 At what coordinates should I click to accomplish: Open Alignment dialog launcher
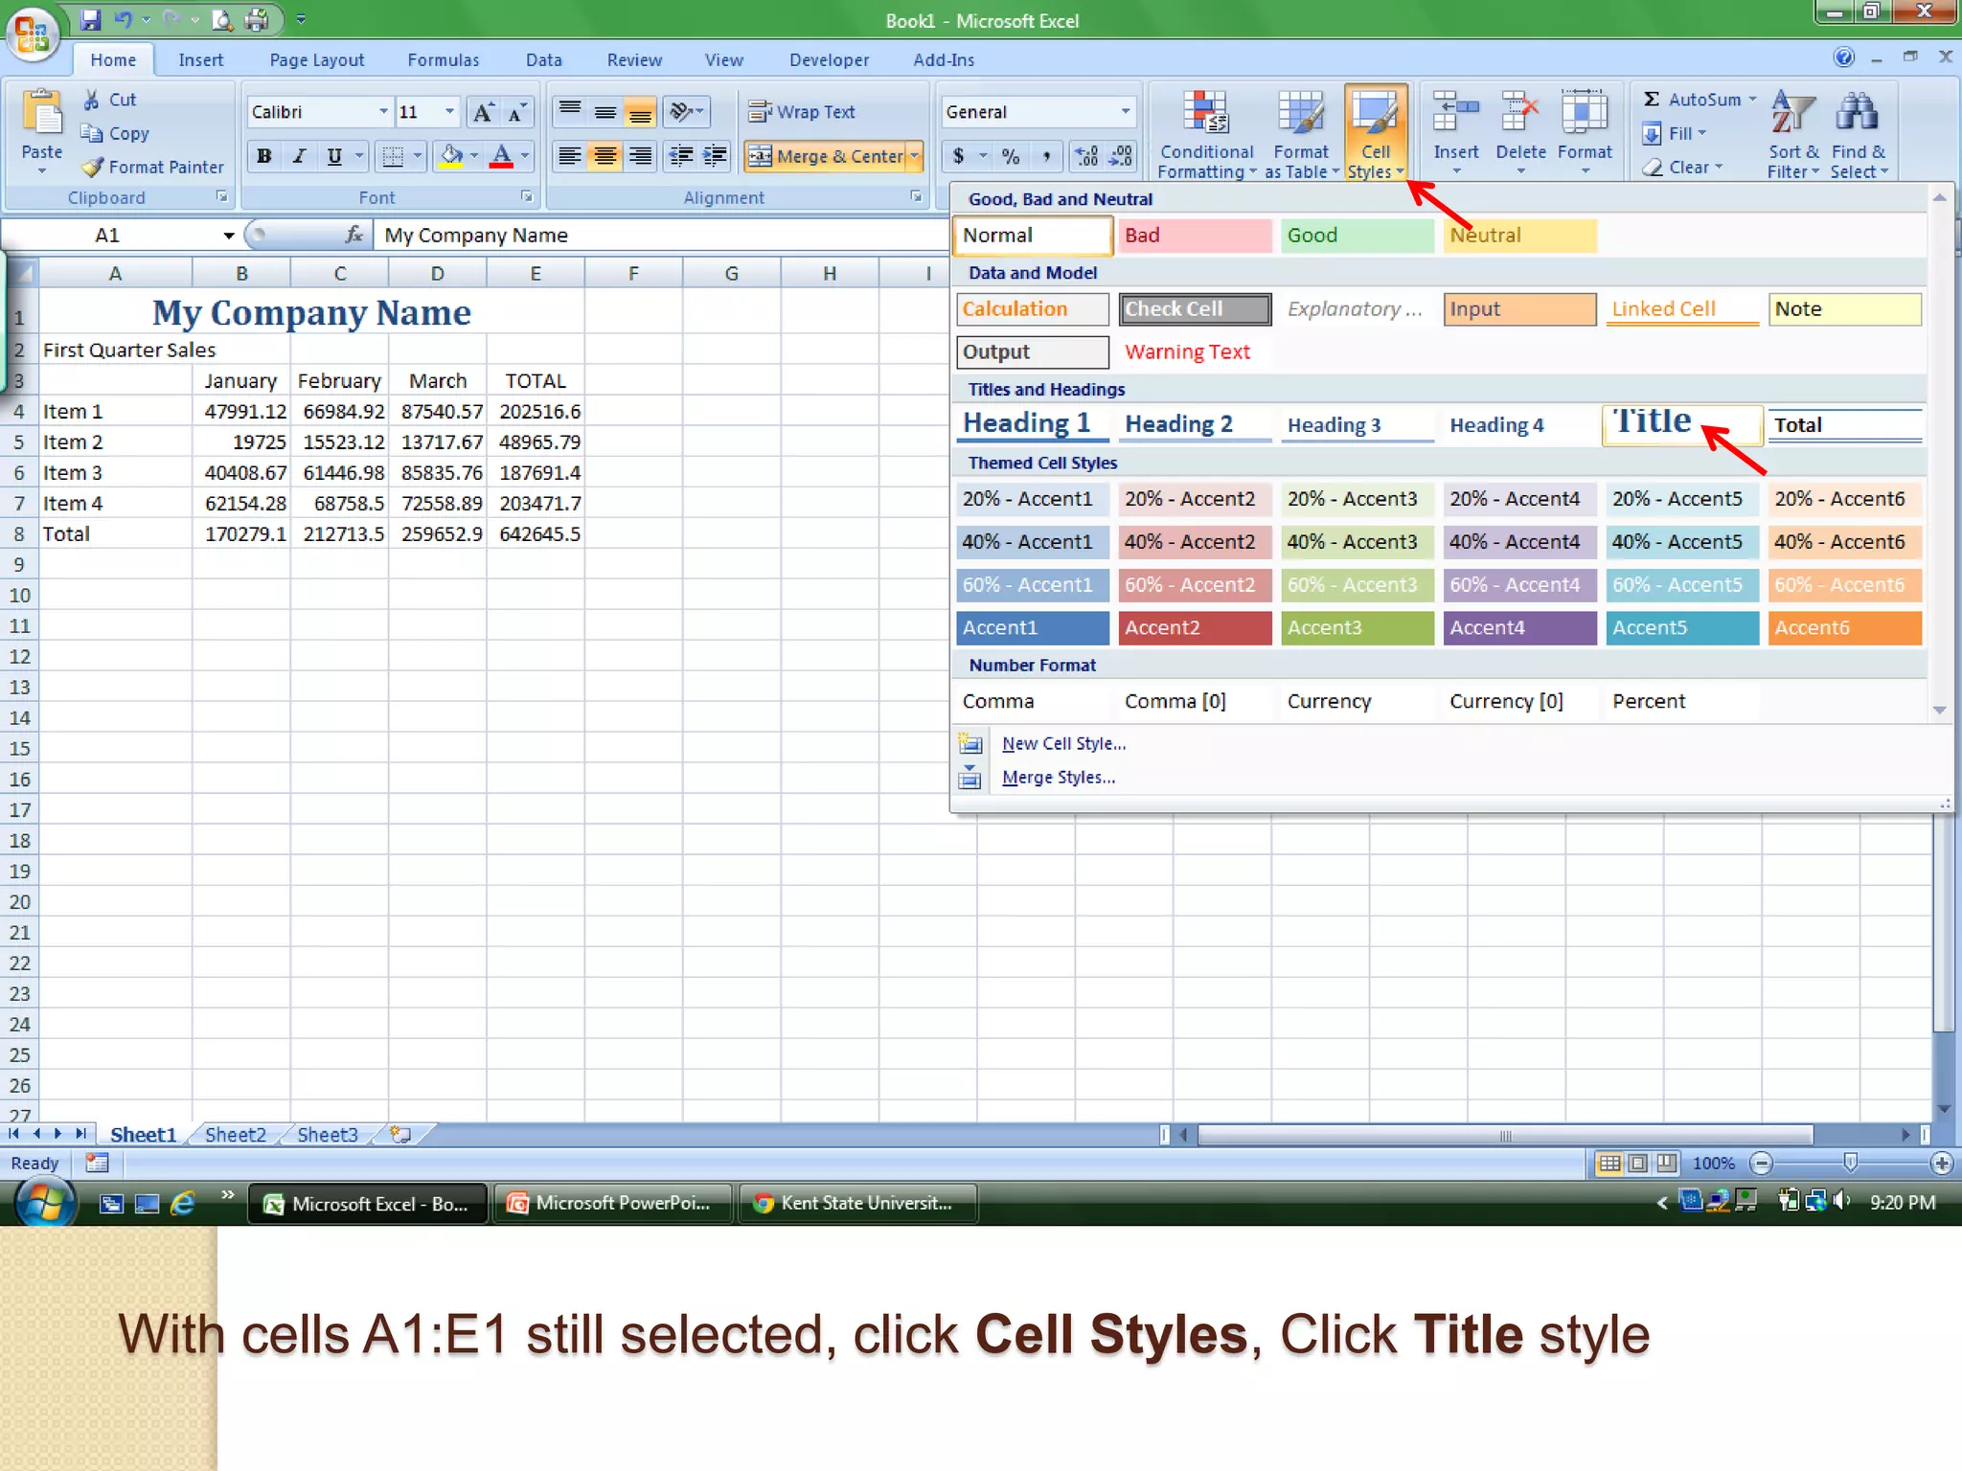(x=916, y=196)
